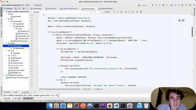This screenshot has height=110, width=196.
Task: Select phpunit.xml.dist in the project tree
Action: pyautogui.click(x=16, y=70)
